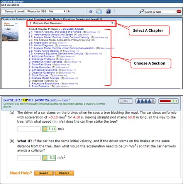Open the PreLecture Explorations section
The width and height of the screenshot is (183, 184).
tap(44, 83)
